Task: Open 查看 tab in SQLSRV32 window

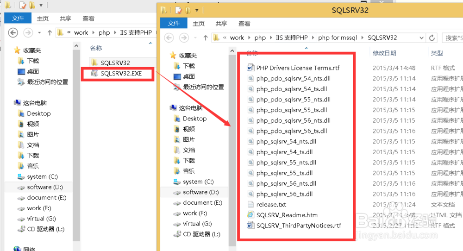Action: pos(244,23)
